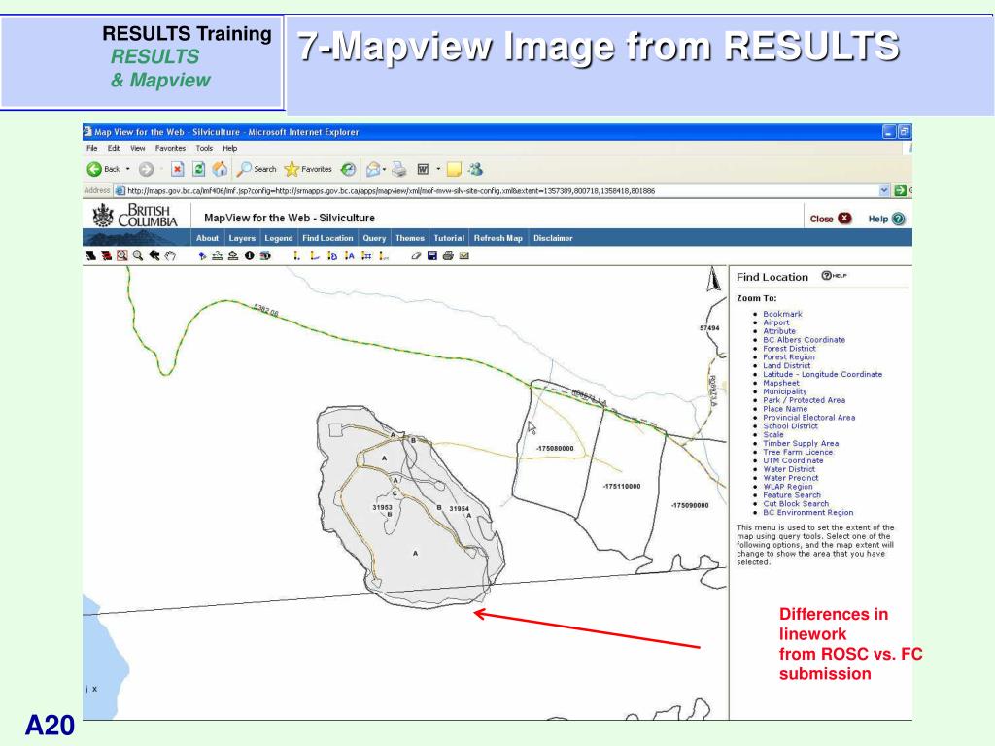Screen dimensions: 995x746
Task: Select the grid hash markup tool
Action: [x=366, y=255]
